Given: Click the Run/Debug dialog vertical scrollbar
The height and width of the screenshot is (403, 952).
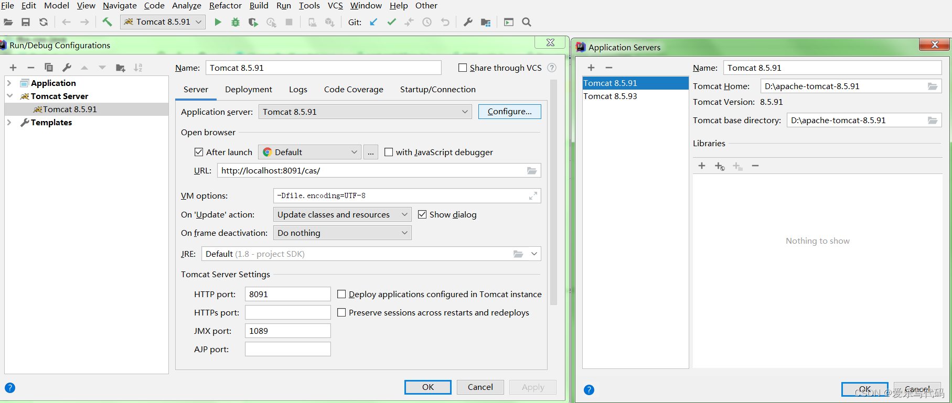Looking at the screenshot, I should click(553, 192).
